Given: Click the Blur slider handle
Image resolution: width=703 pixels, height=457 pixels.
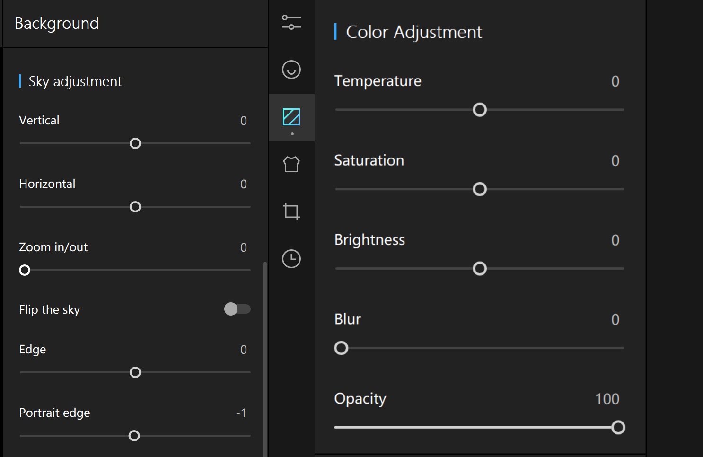Looking at the screenshot, I should [341, 348].
